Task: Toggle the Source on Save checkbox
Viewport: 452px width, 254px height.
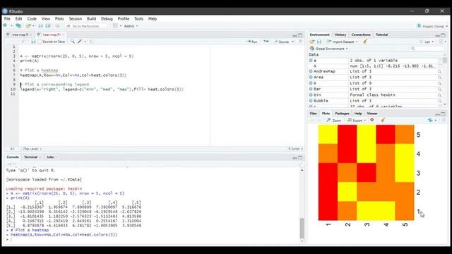Action: (x=40, y=42)
